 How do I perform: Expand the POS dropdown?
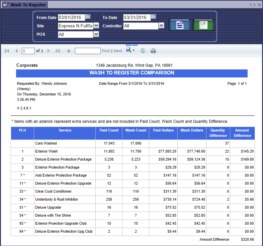96,34
